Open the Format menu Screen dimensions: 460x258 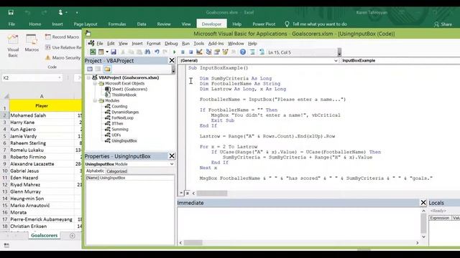click(x=153, y=43)
